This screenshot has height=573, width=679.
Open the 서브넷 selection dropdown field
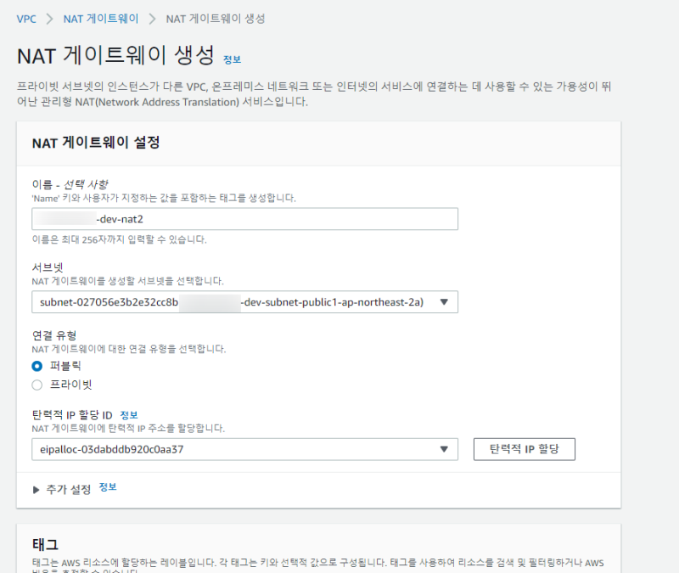tap(244, 301)
